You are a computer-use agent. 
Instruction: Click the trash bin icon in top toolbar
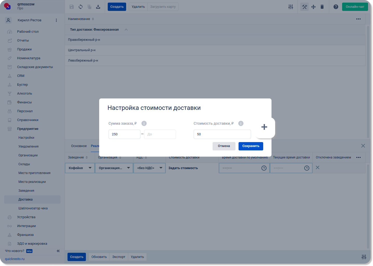pos(322,7)
